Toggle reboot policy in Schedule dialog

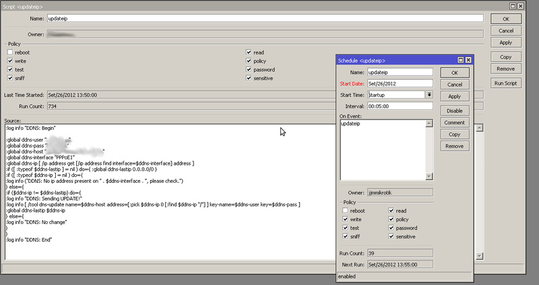click(x=345, y=210)
